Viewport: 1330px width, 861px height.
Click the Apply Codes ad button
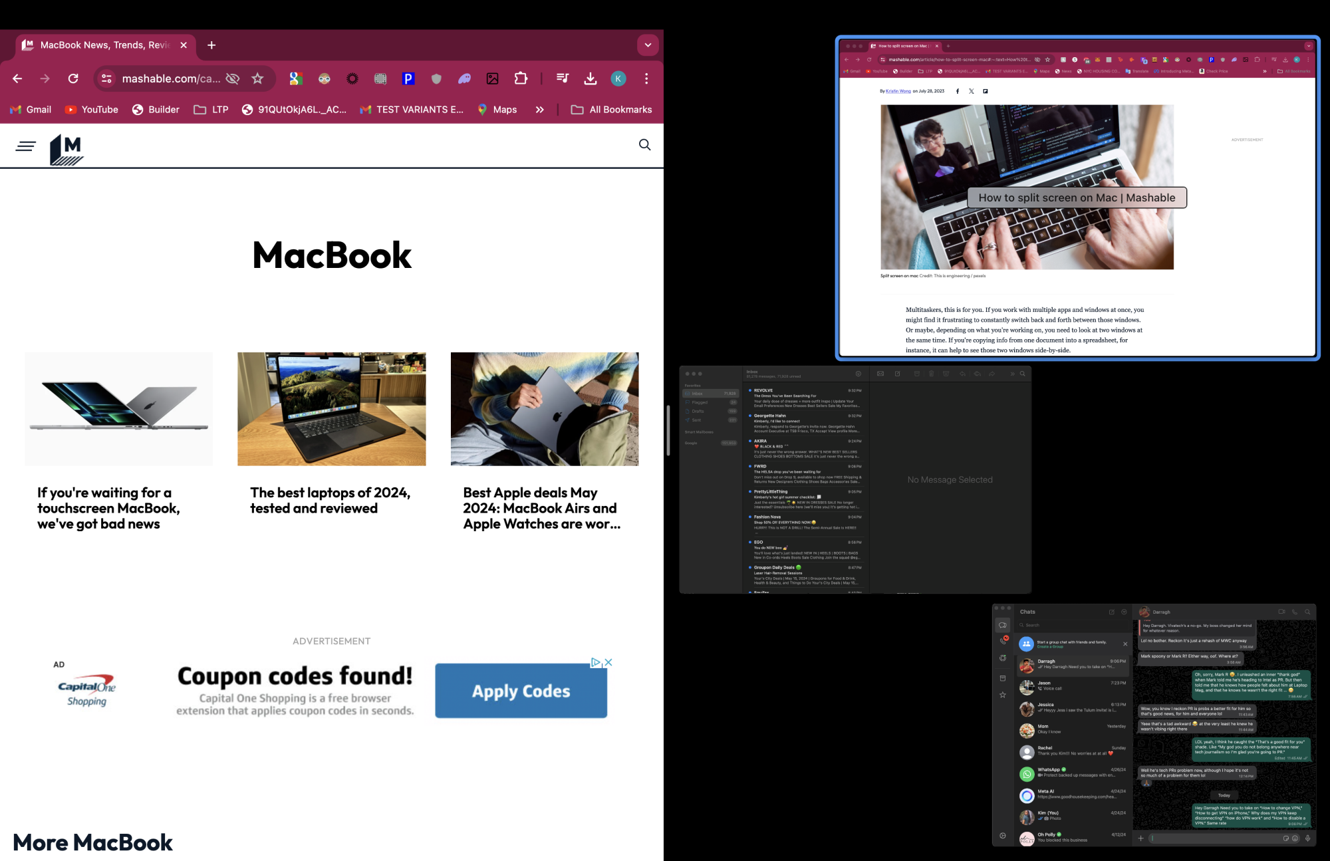click(521, 691)
